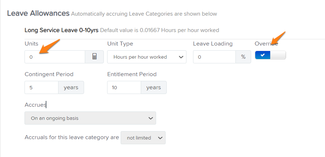Focus the Leave Loading value field

(214, 57)
